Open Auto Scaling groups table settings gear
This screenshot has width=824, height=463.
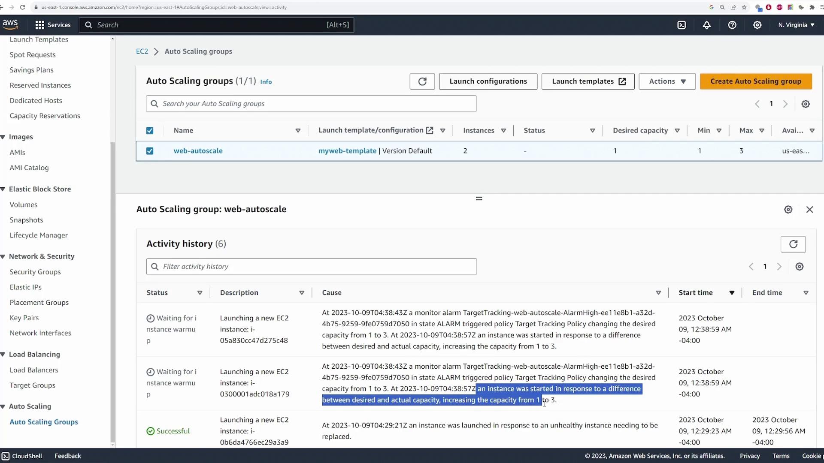pos(806,104)
